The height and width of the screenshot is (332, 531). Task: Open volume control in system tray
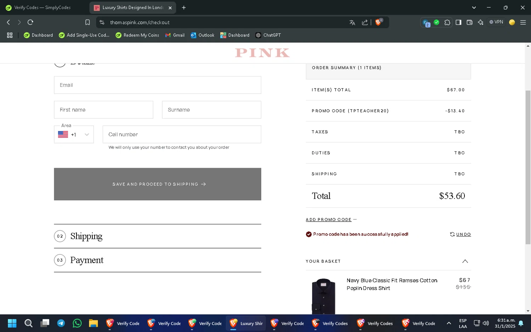[x=486, y=323]
